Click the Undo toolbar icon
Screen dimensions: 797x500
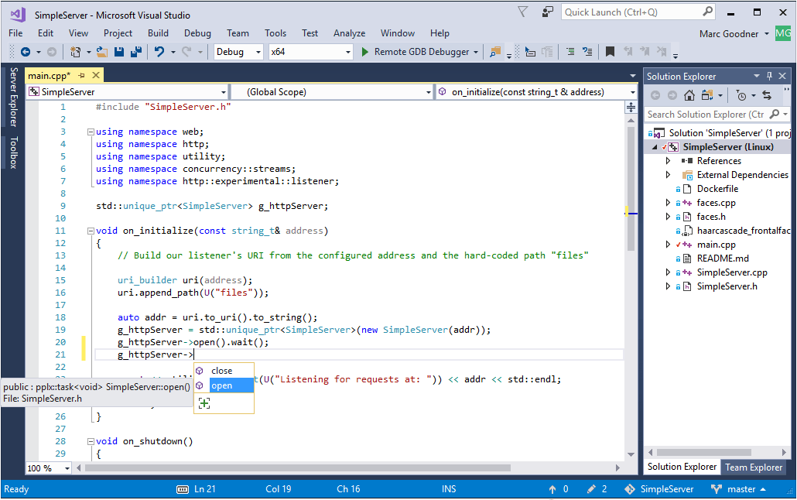(x=158, y=51)
